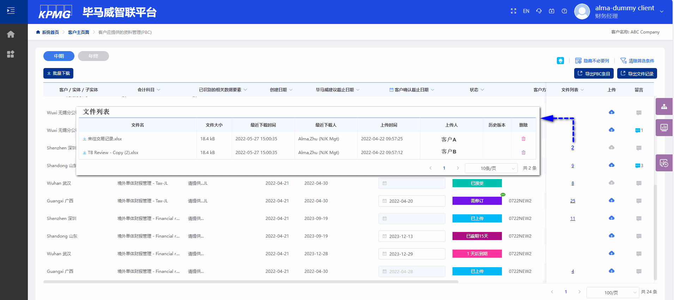
Task: Switch language to EN
Action: (526, 11)
